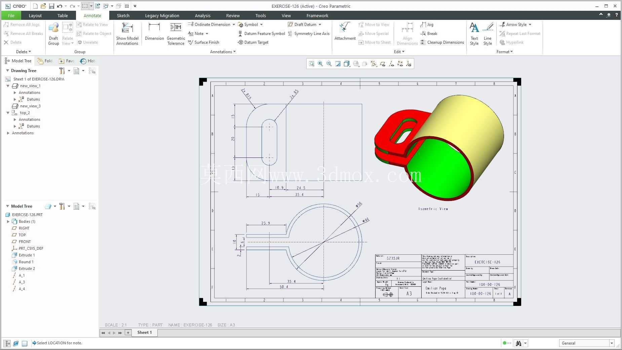Click the Sheet 1 tab
The width and height of the screenshot is (622, 350).
145,332
